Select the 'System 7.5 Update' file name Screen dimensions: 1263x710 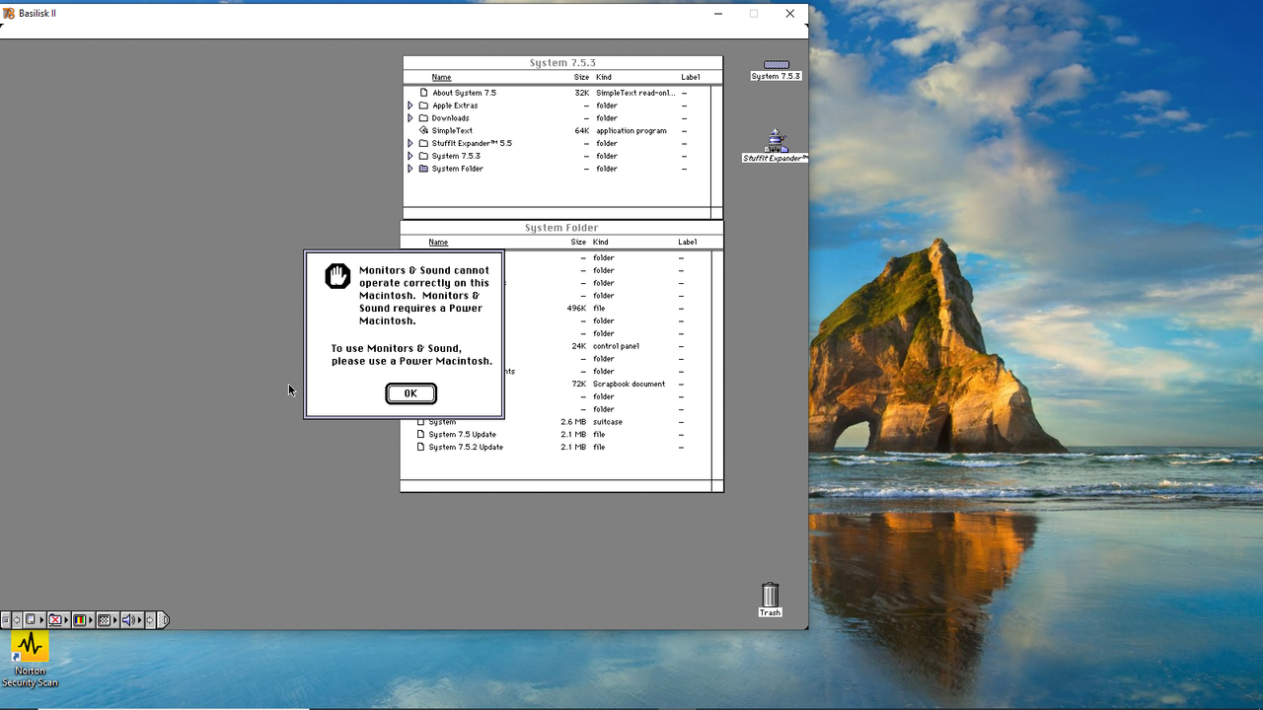[463, 434]
